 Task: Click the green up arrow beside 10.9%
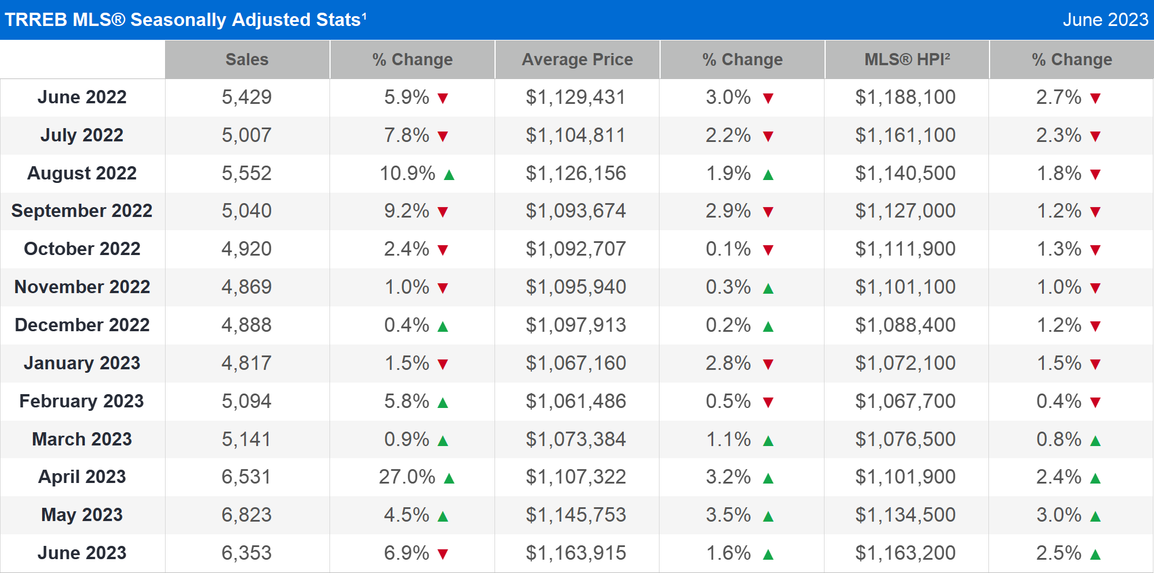click(x=449, y=174)
